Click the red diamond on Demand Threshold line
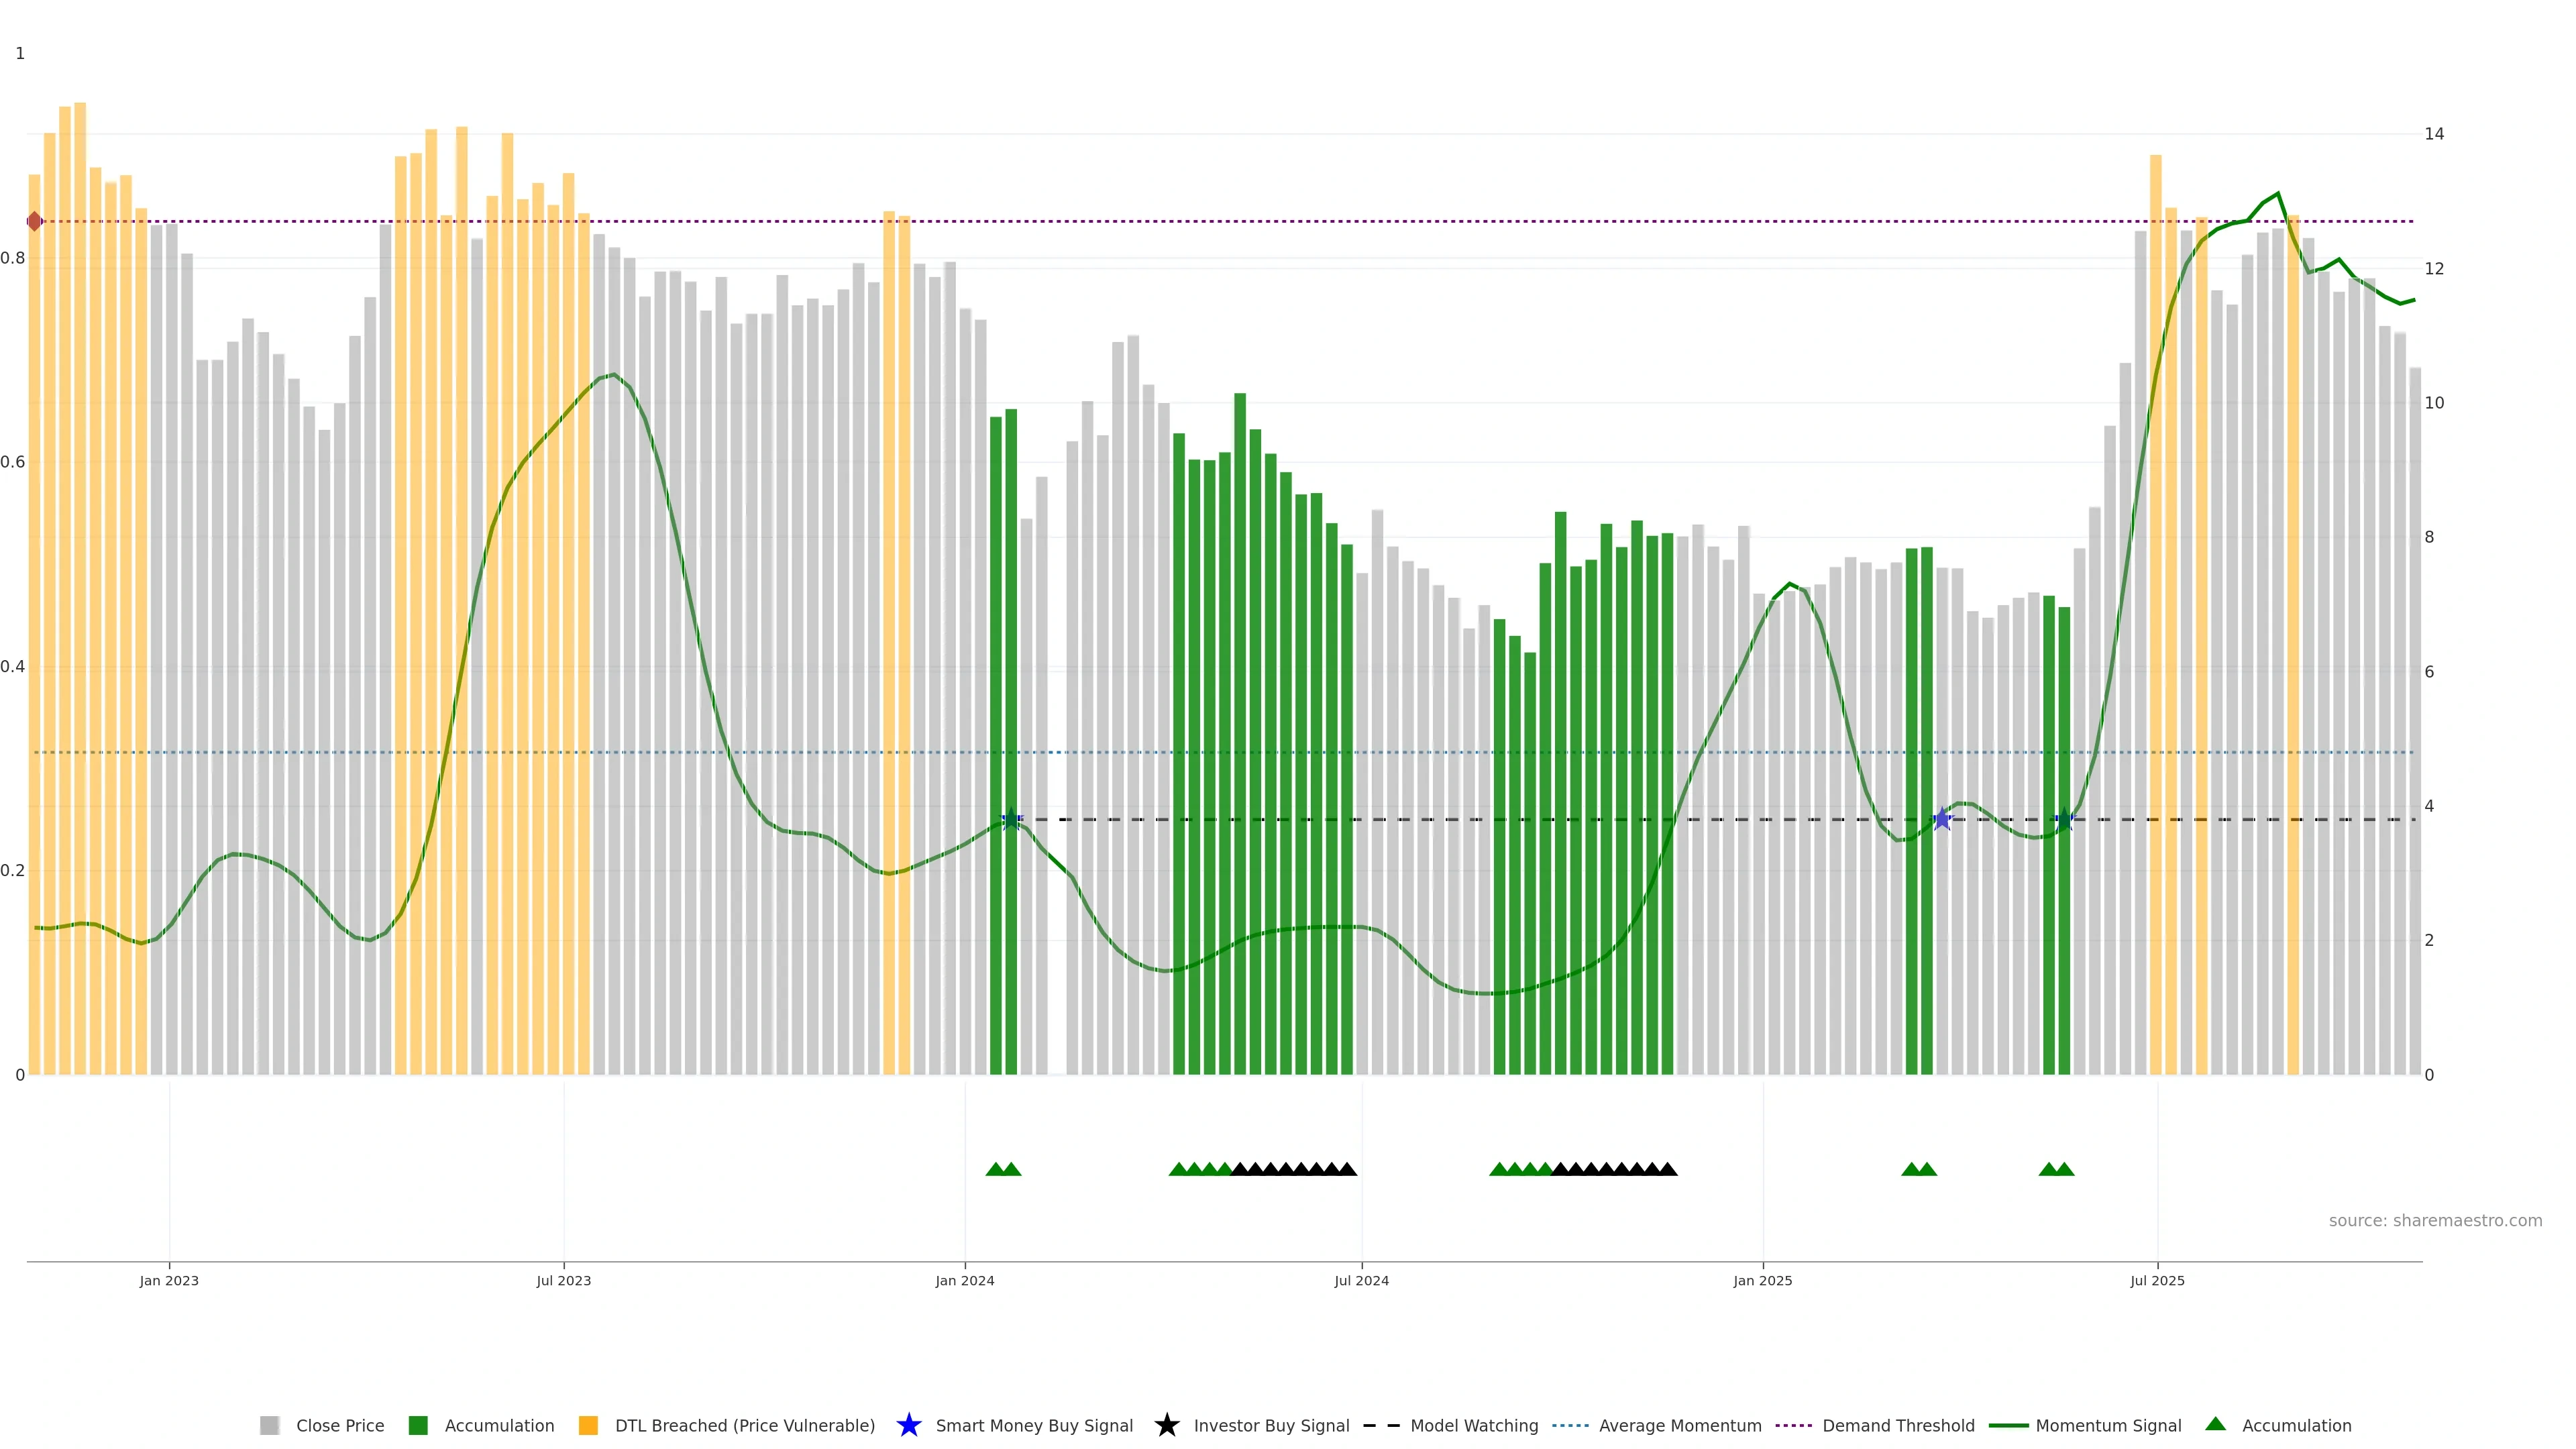Screen dimensions: 2576x1449 tap(35, 221)
